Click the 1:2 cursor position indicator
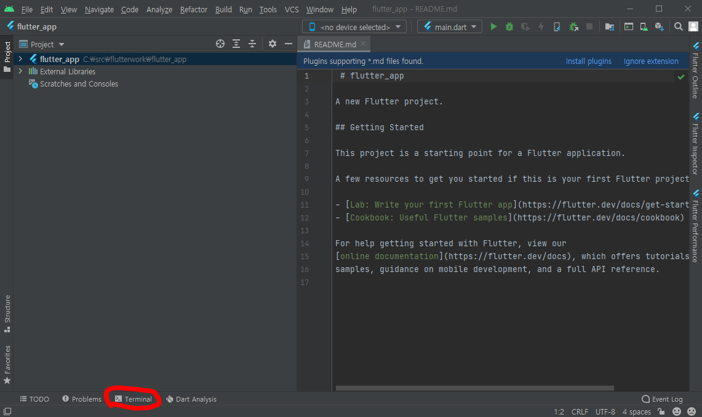Screen dimensions: 702x417 point(559,411)
